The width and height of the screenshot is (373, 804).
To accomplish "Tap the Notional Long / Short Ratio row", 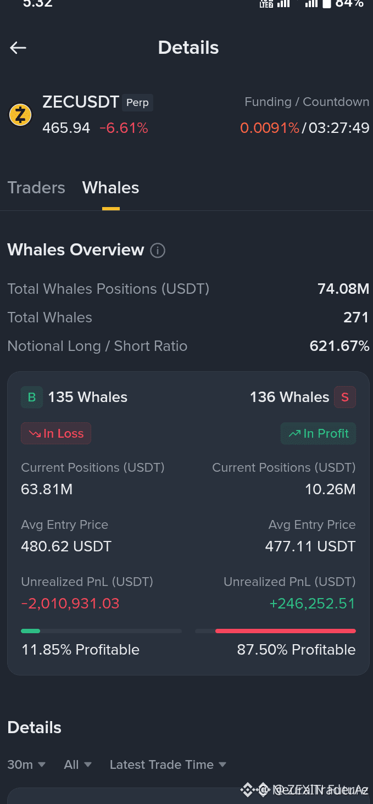I will (188, 346).
